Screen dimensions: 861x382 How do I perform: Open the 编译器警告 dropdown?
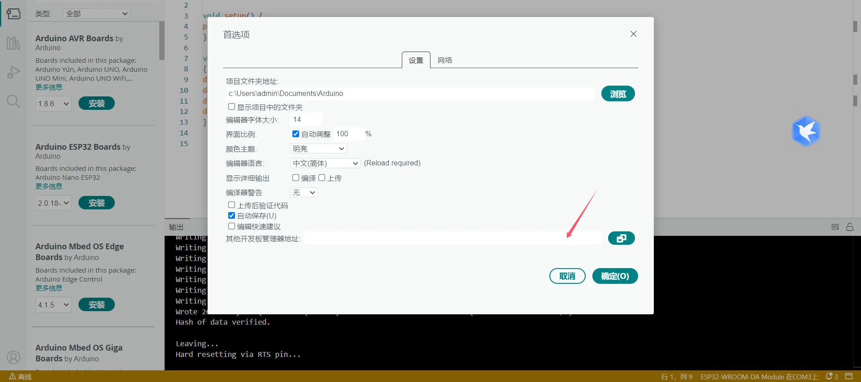[304, 193]
